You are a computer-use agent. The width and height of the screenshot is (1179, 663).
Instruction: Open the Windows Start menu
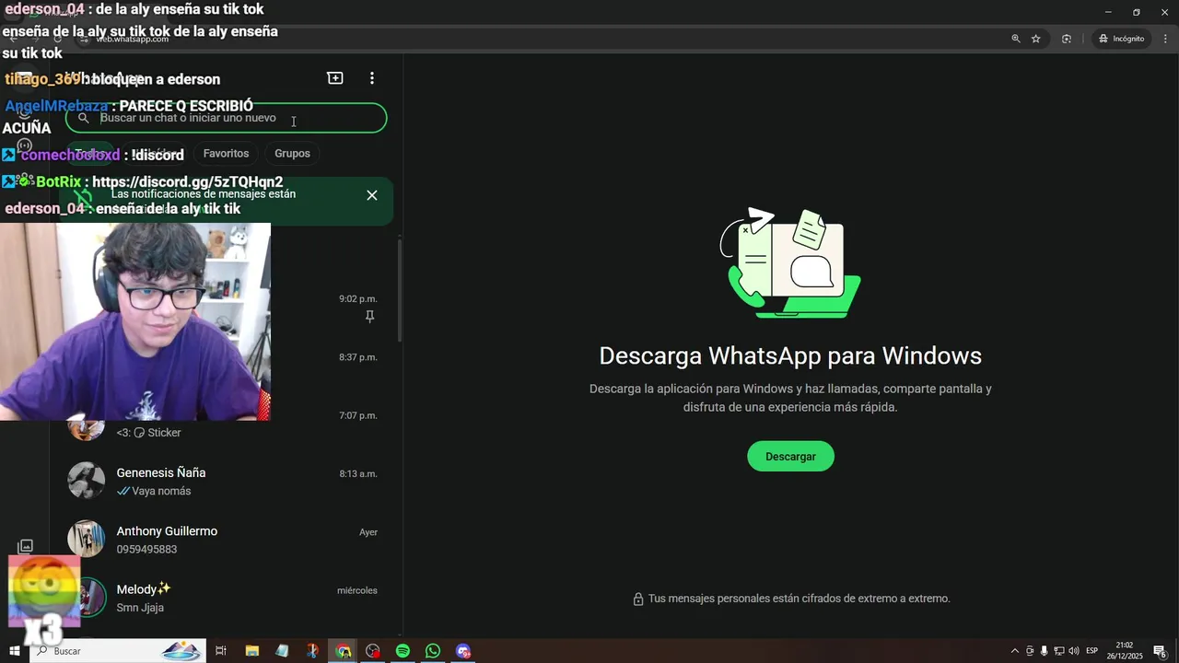pyautogui.click(x=14, y=651)
